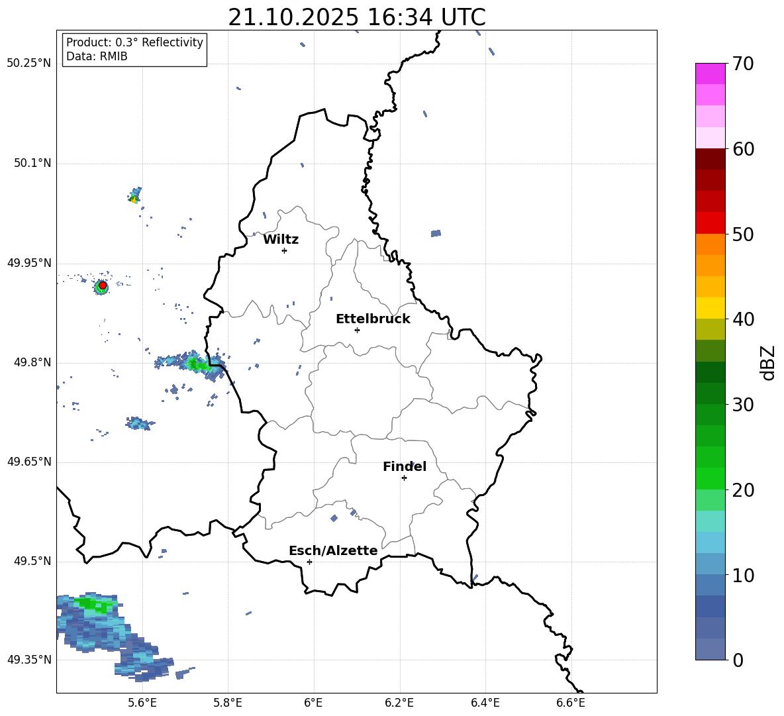Click the Product: 0.3° Reflectivity text
This screenshot has width=784, height=716.
[134, 42]
